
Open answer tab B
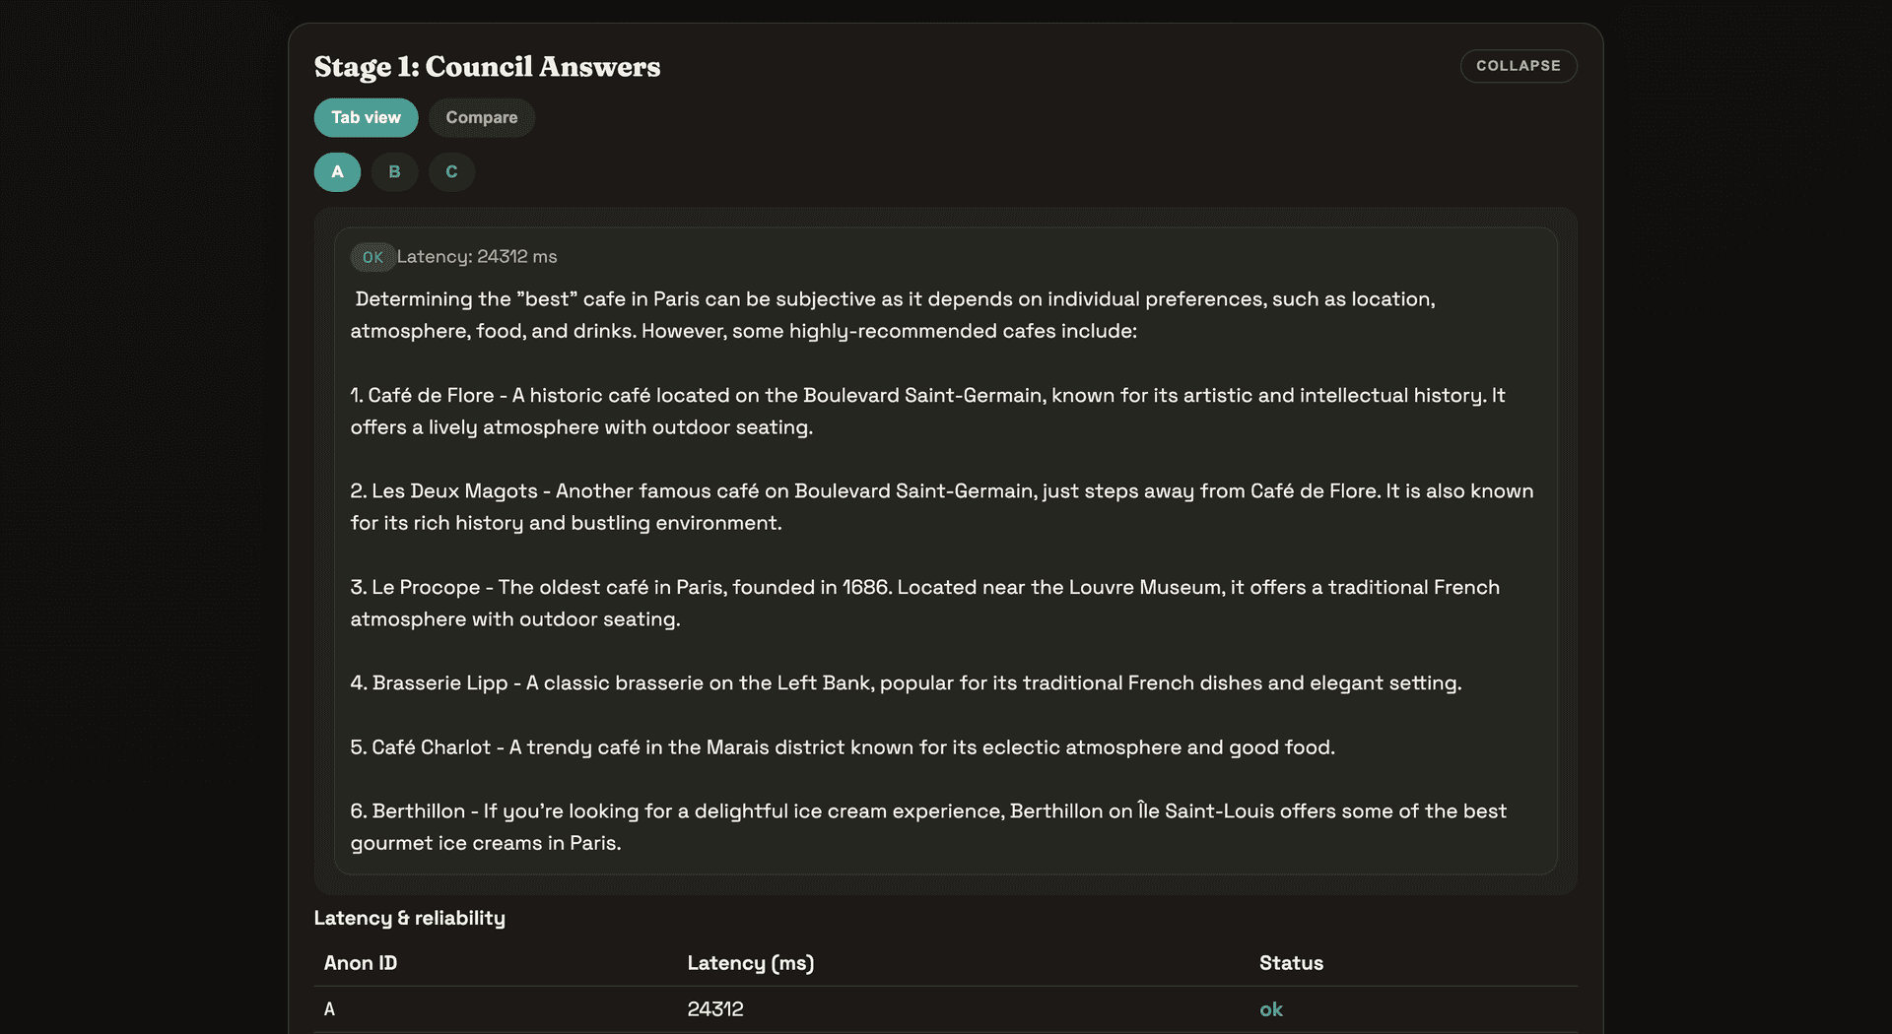(394, 172)
